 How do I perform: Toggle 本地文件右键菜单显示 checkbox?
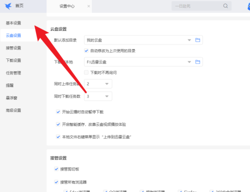coord(58,137)
